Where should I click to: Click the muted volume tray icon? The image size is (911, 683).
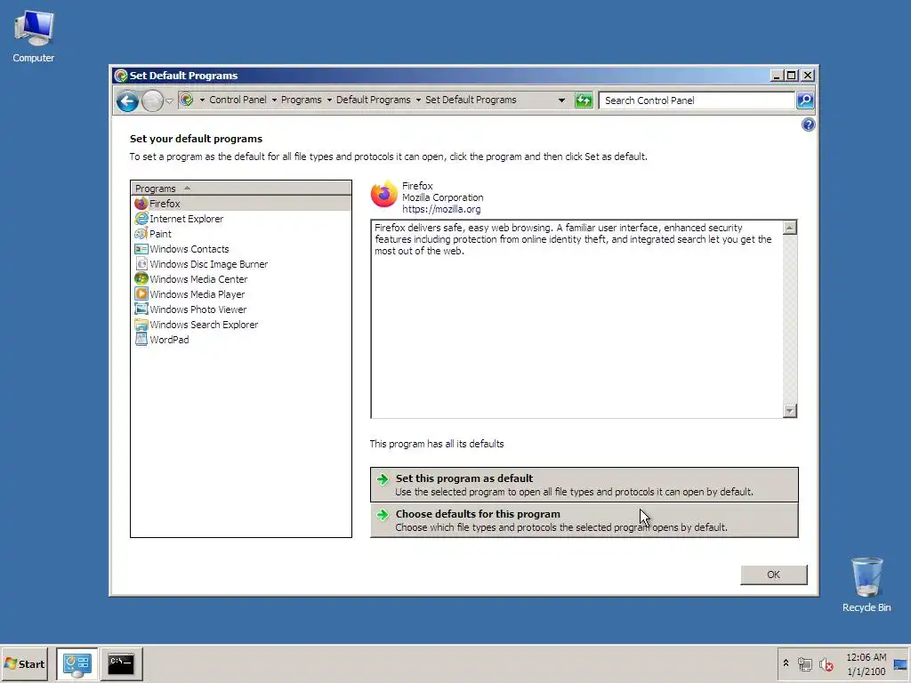tap(826, 663)
